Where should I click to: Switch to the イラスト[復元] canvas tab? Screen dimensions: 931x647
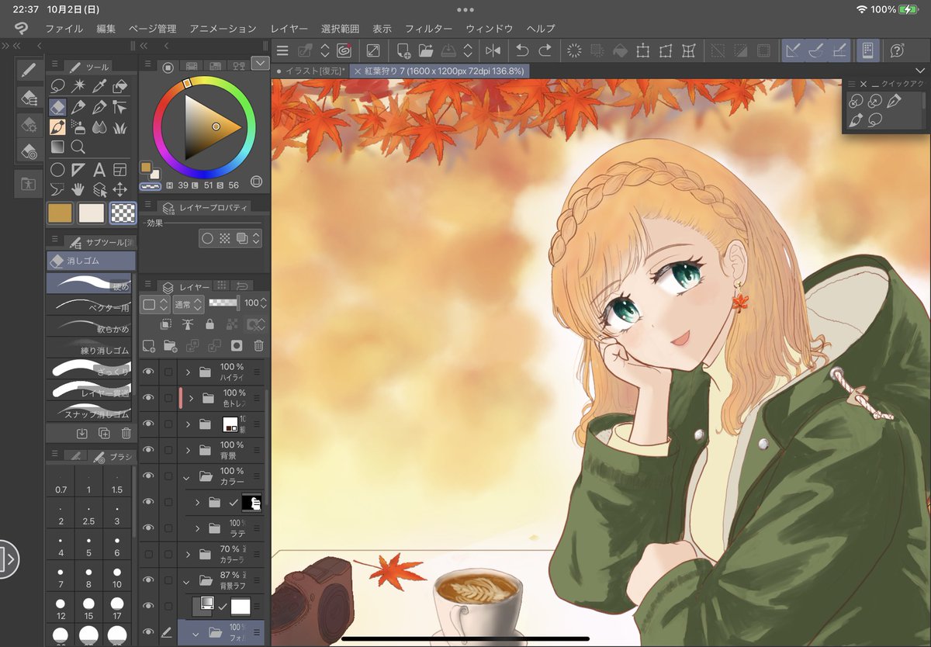[x=310, y=71]
